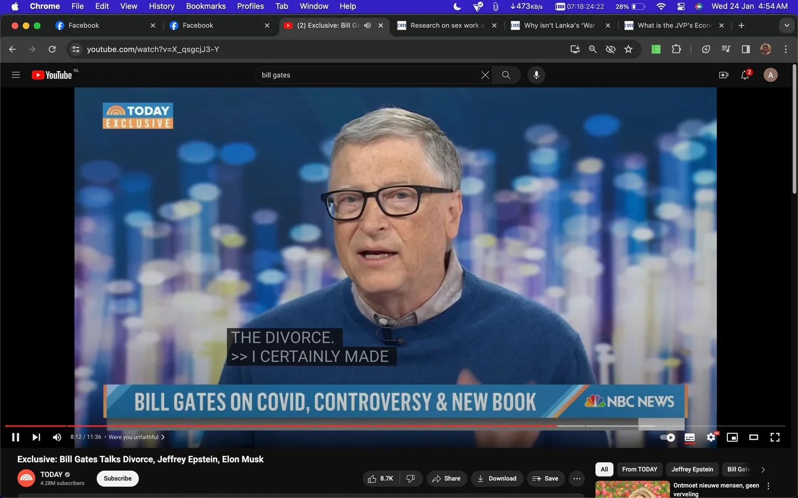
Task: Mute the video volume speaker icon
Action: point(57,437)
